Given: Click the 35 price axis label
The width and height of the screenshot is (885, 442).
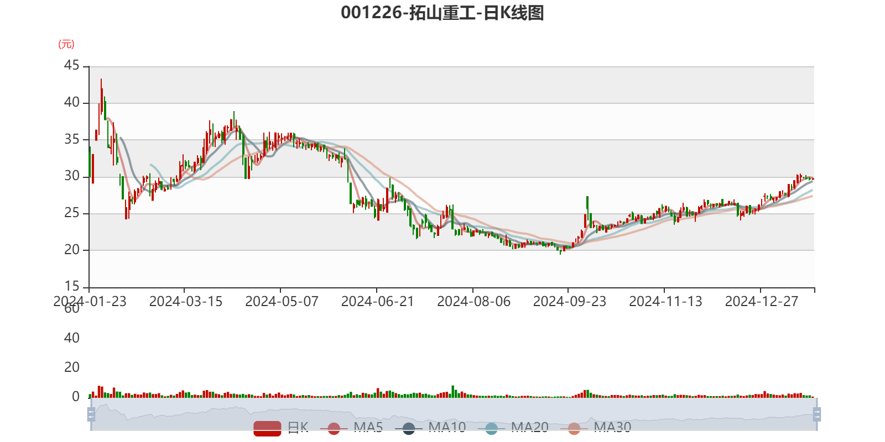Looking at the screenshot, I should (x=72, y=139).
